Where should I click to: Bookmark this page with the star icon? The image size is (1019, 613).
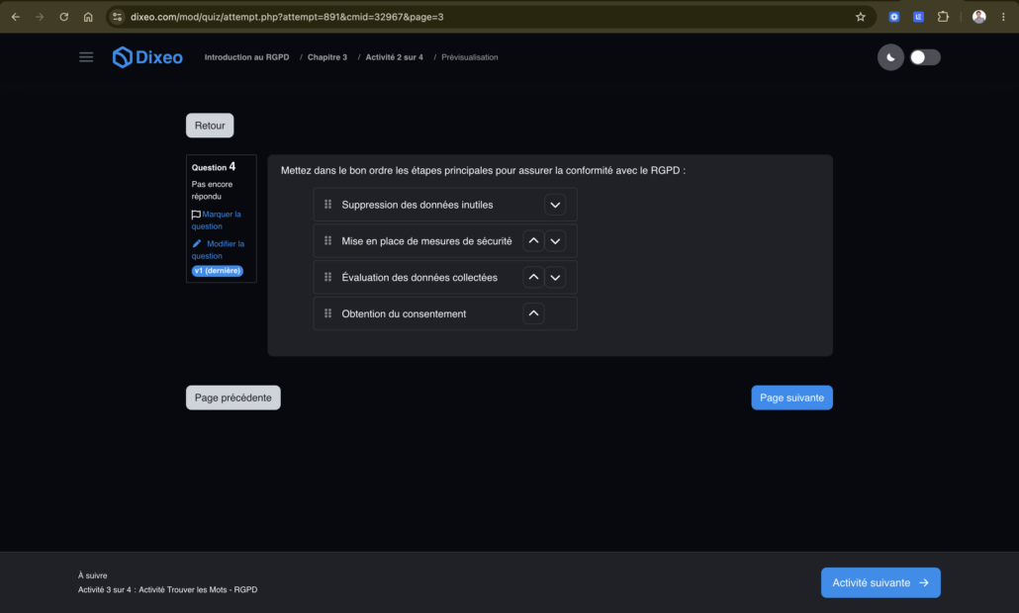tap(861, 17)
